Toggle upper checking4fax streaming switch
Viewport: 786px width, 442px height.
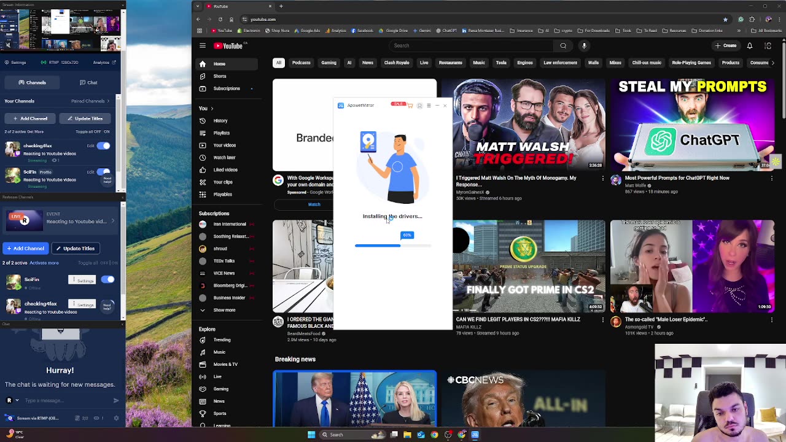tap(103, 145)
